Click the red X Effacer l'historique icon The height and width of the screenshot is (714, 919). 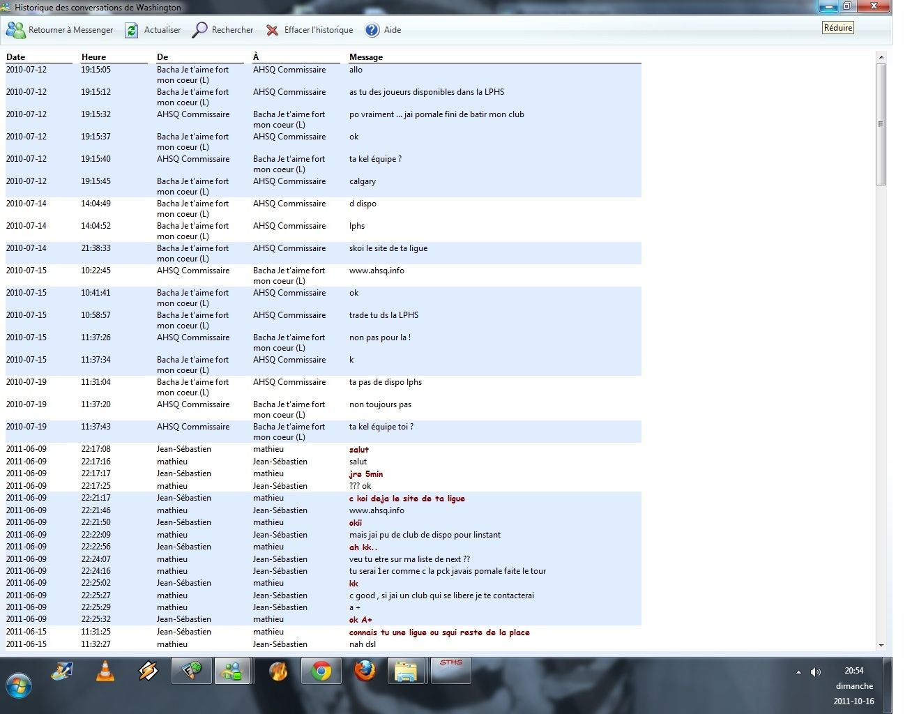(x=272, y=30)
